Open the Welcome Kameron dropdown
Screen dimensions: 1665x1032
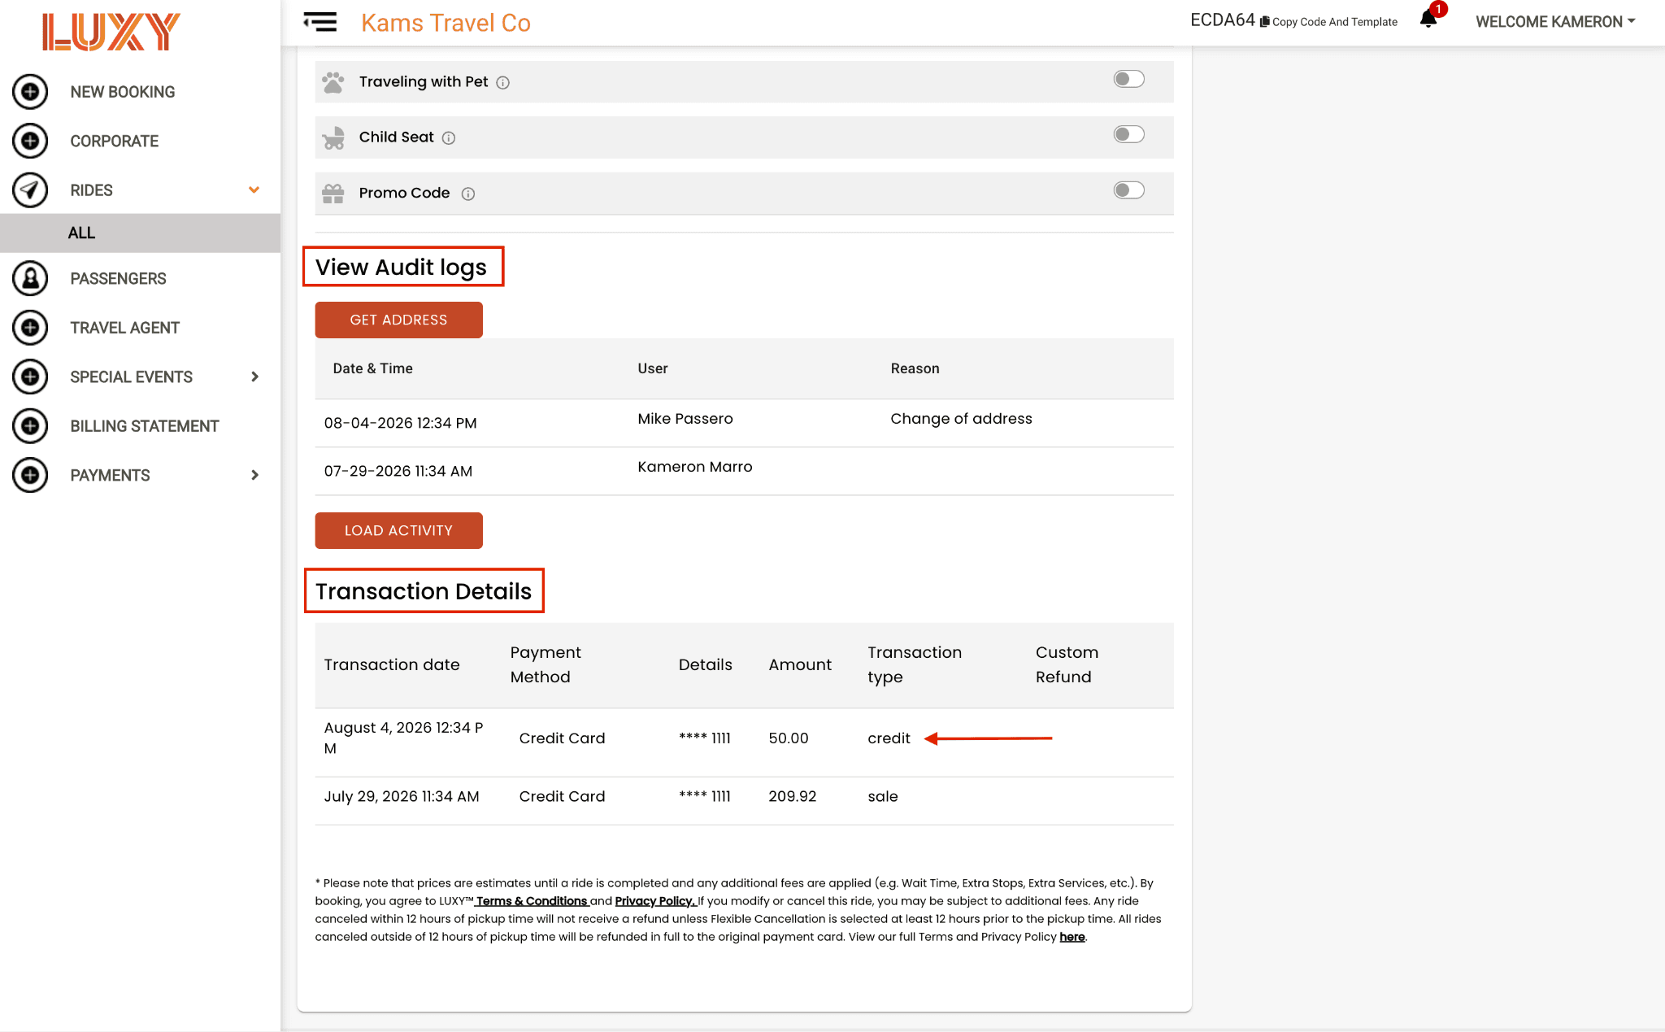[1555, 22]
